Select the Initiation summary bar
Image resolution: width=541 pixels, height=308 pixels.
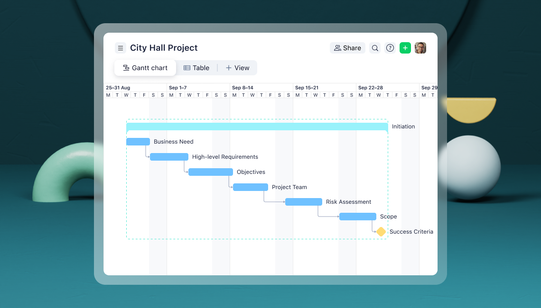click(257, 127)
